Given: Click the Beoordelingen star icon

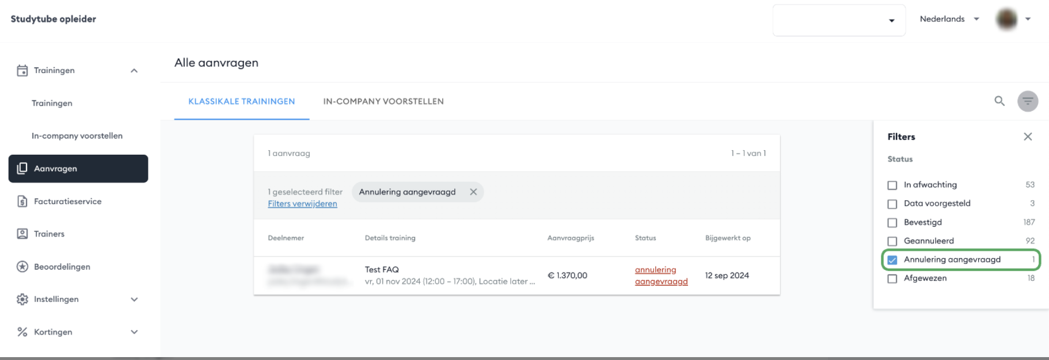Looking at the screenshot, I should [x=22, y=267].
